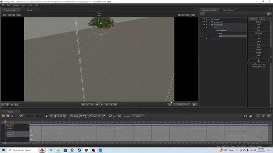
Task: Select the arrow pointer tool in timeline toolbar
Action: 46,116
